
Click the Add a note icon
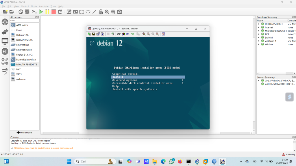69,12
